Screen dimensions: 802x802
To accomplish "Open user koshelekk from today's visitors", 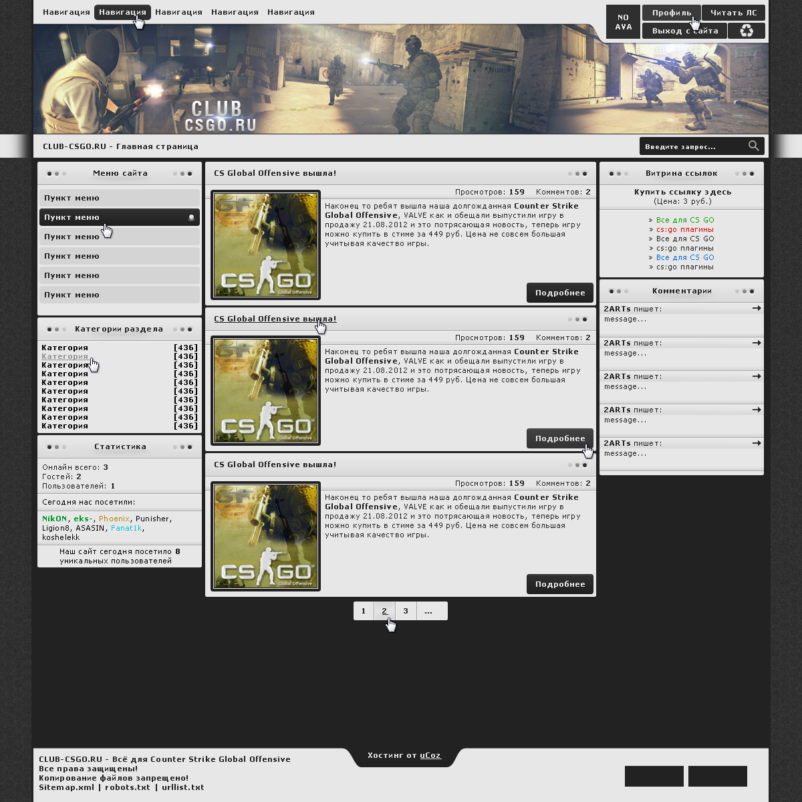I will (x=61, y=537).
